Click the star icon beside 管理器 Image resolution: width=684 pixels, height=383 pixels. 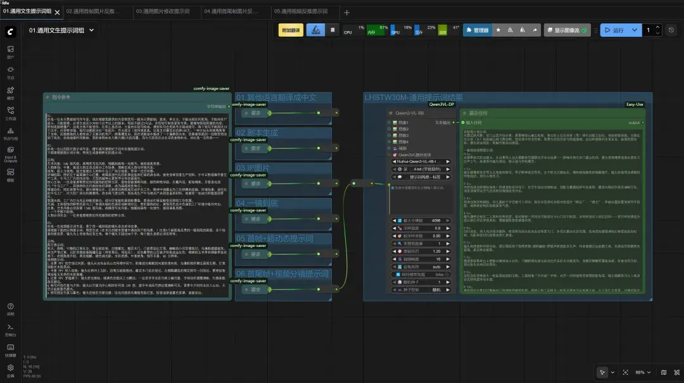tap(498, 30)
